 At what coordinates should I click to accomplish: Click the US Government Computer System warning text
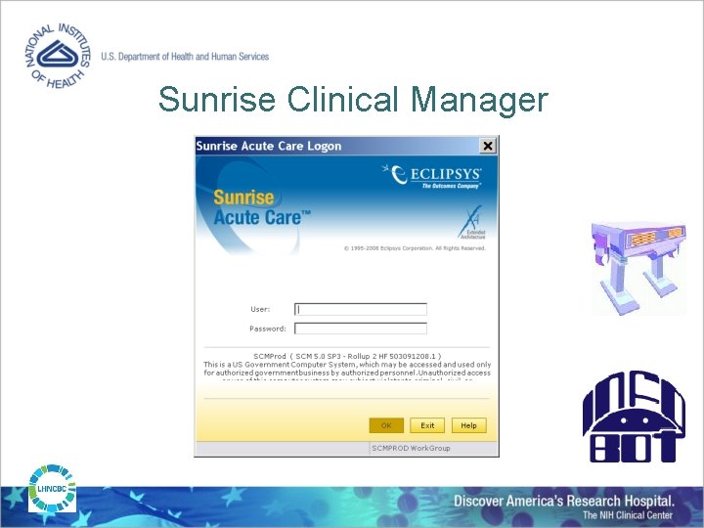(347, 373)
